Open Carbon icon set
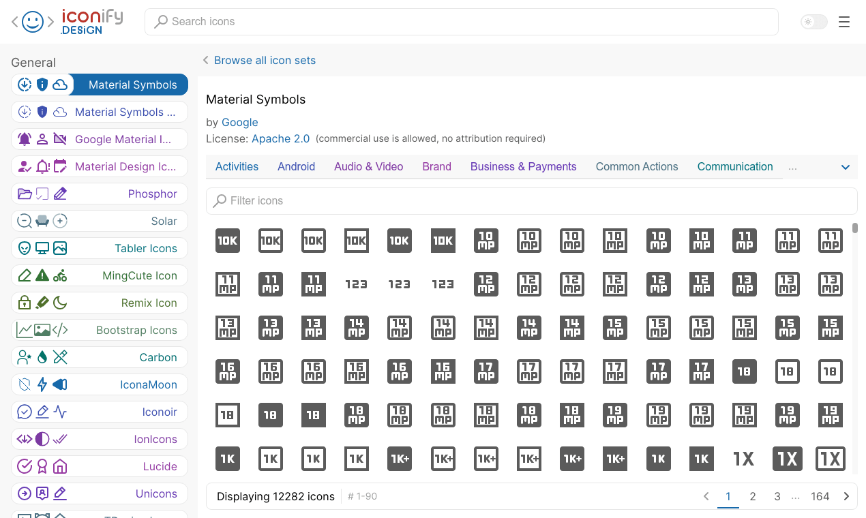Viewport: 866px width, 518px height. click(100, 357)
